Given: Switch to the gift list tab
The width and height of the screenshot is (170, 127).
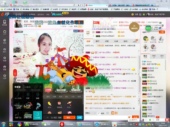Looking at the screenshot, I should [116, 41].
